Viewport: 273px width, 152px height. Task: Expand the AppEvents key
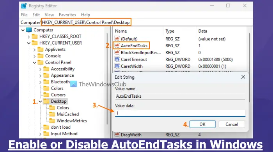(34, 50)
